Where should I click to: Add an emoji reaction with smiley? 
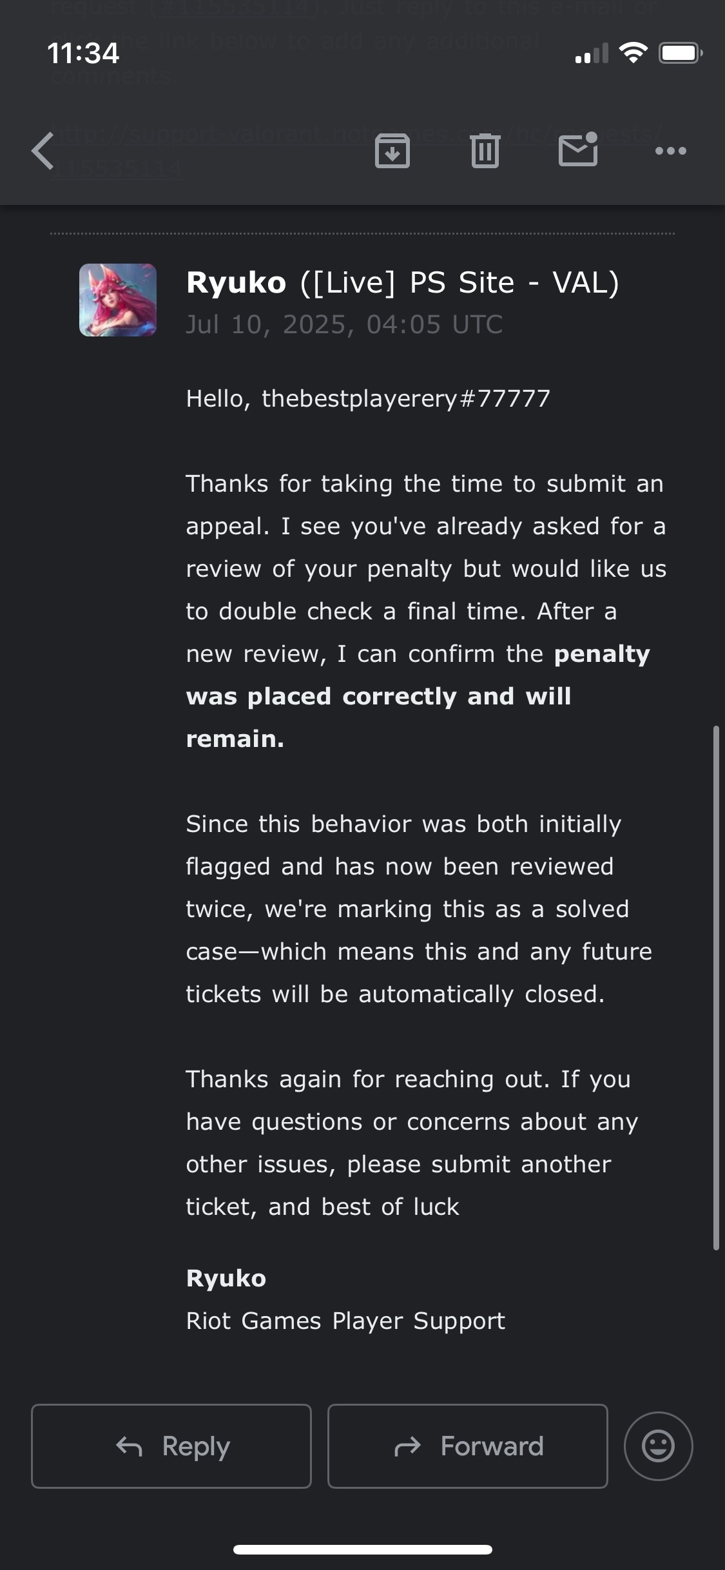click(659, 1446)
